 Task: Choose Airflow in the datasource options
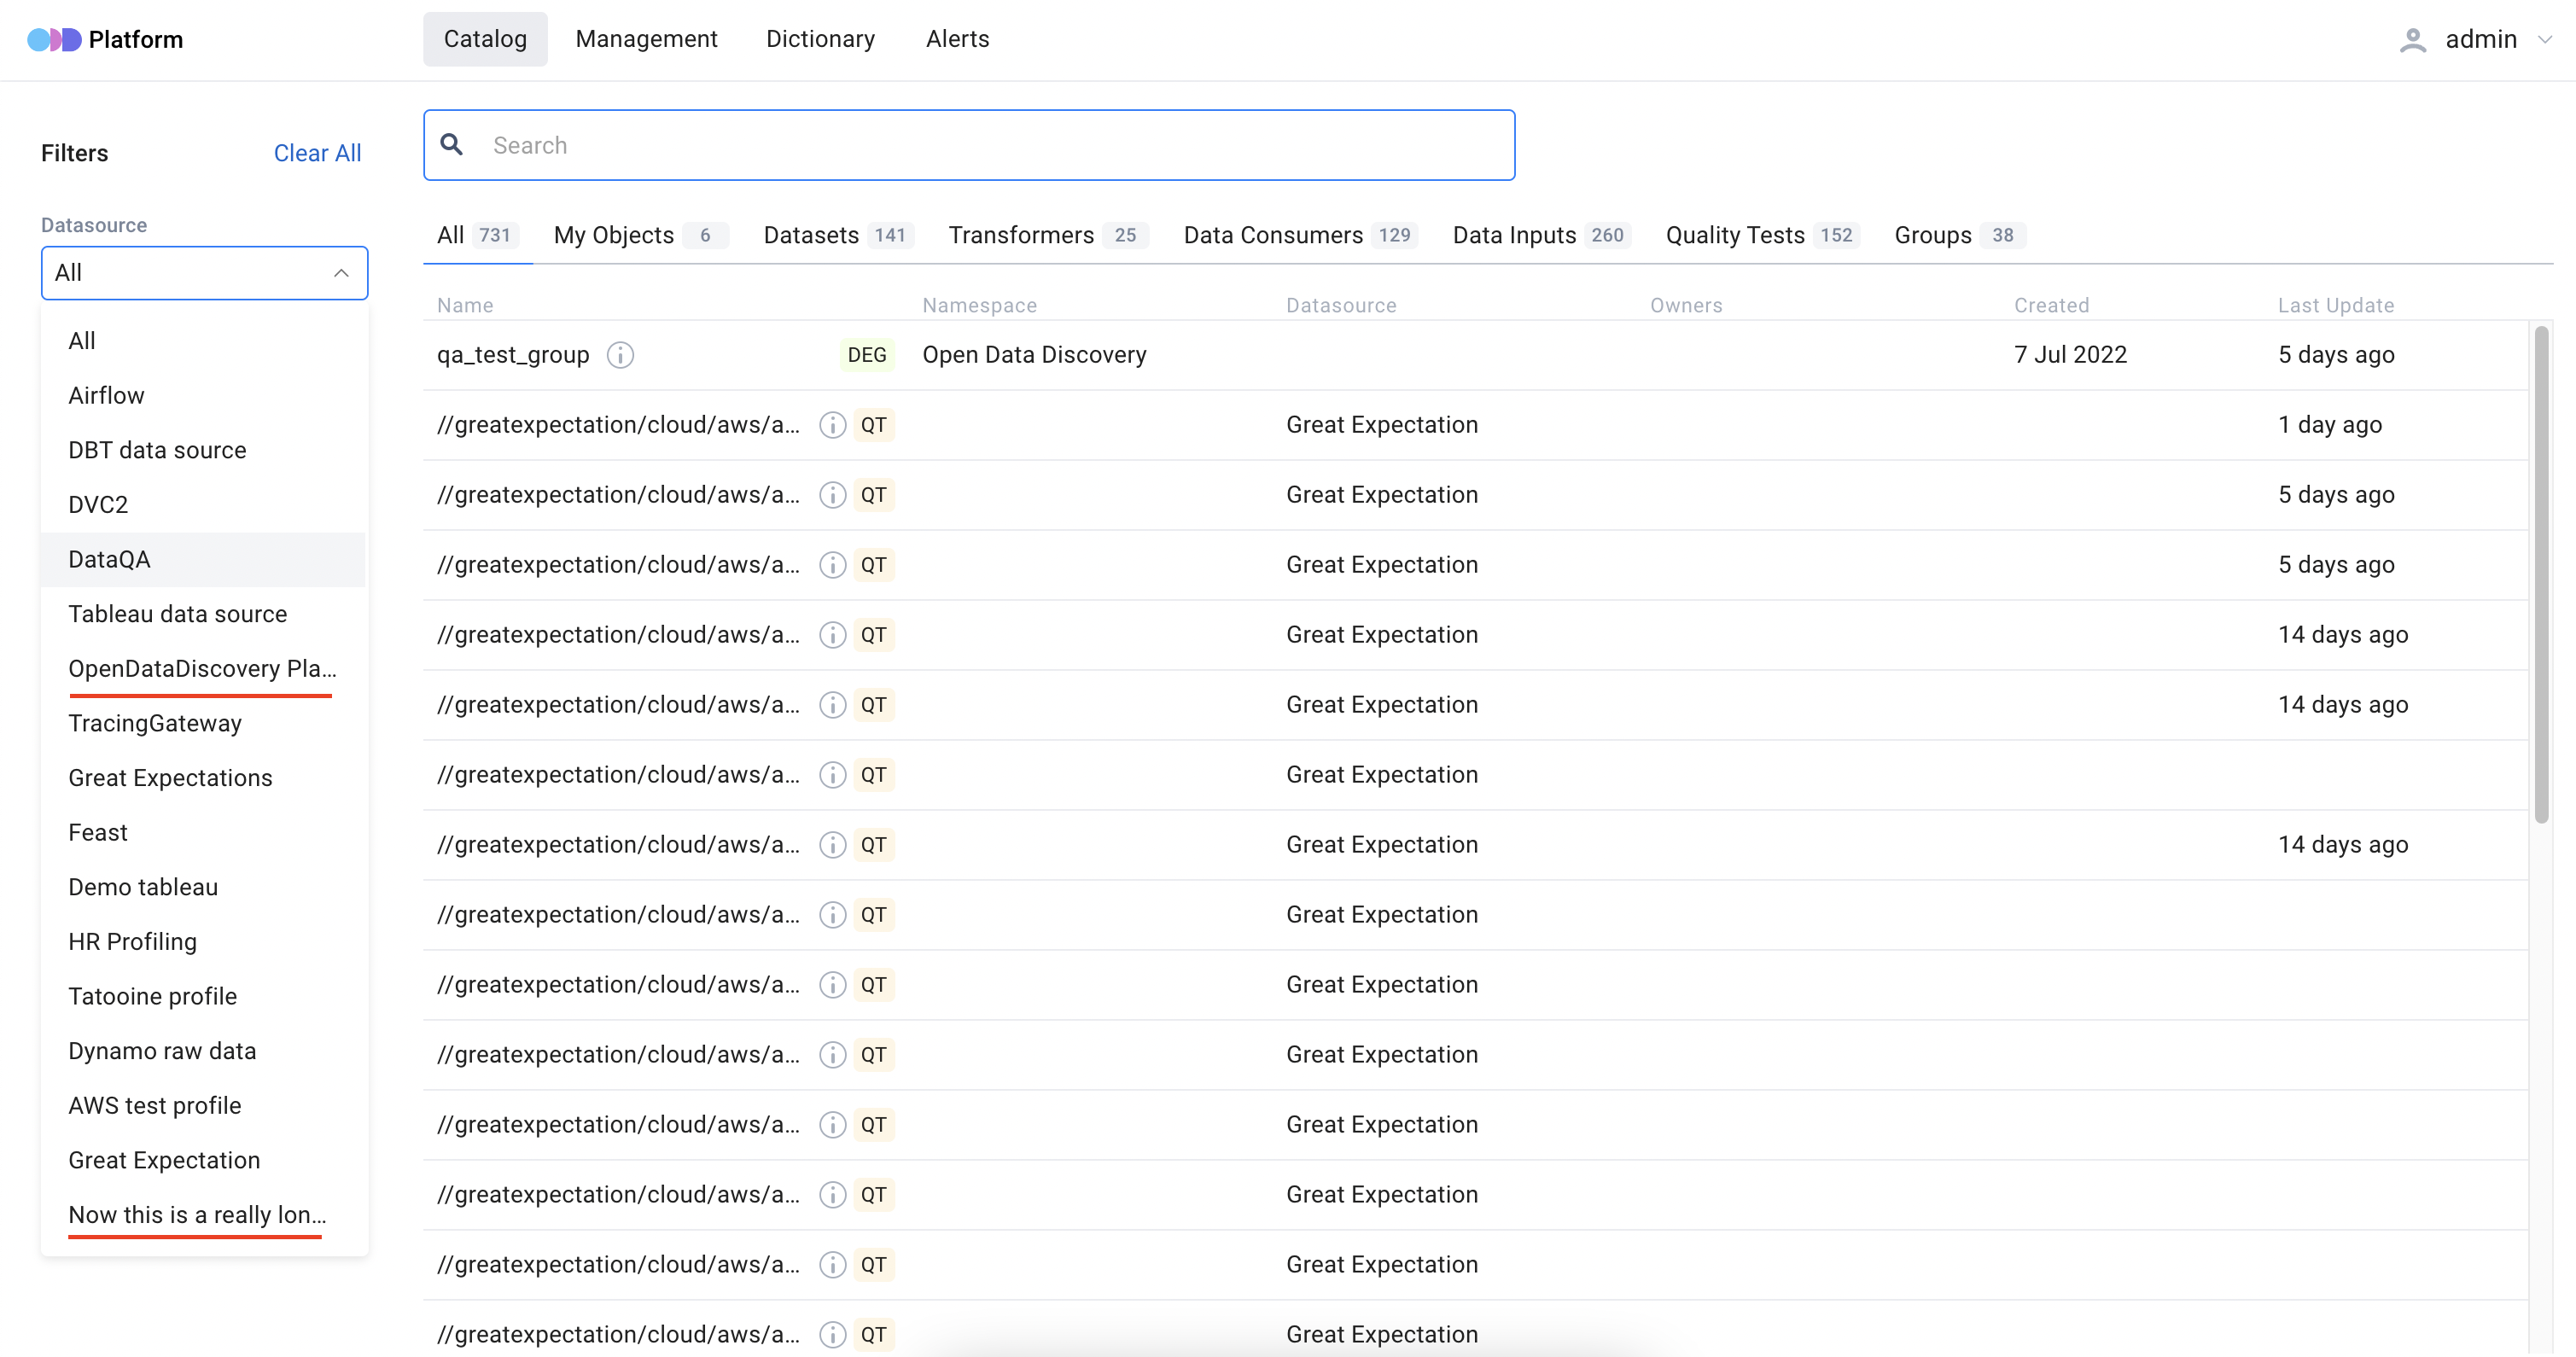click(x=106, y=395)
